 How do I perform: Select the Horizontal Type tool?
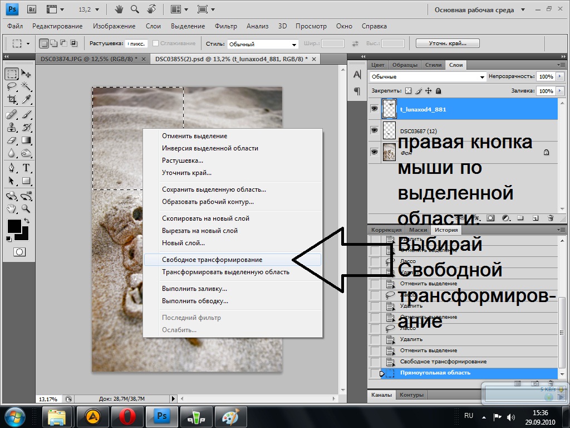(26, 168)
